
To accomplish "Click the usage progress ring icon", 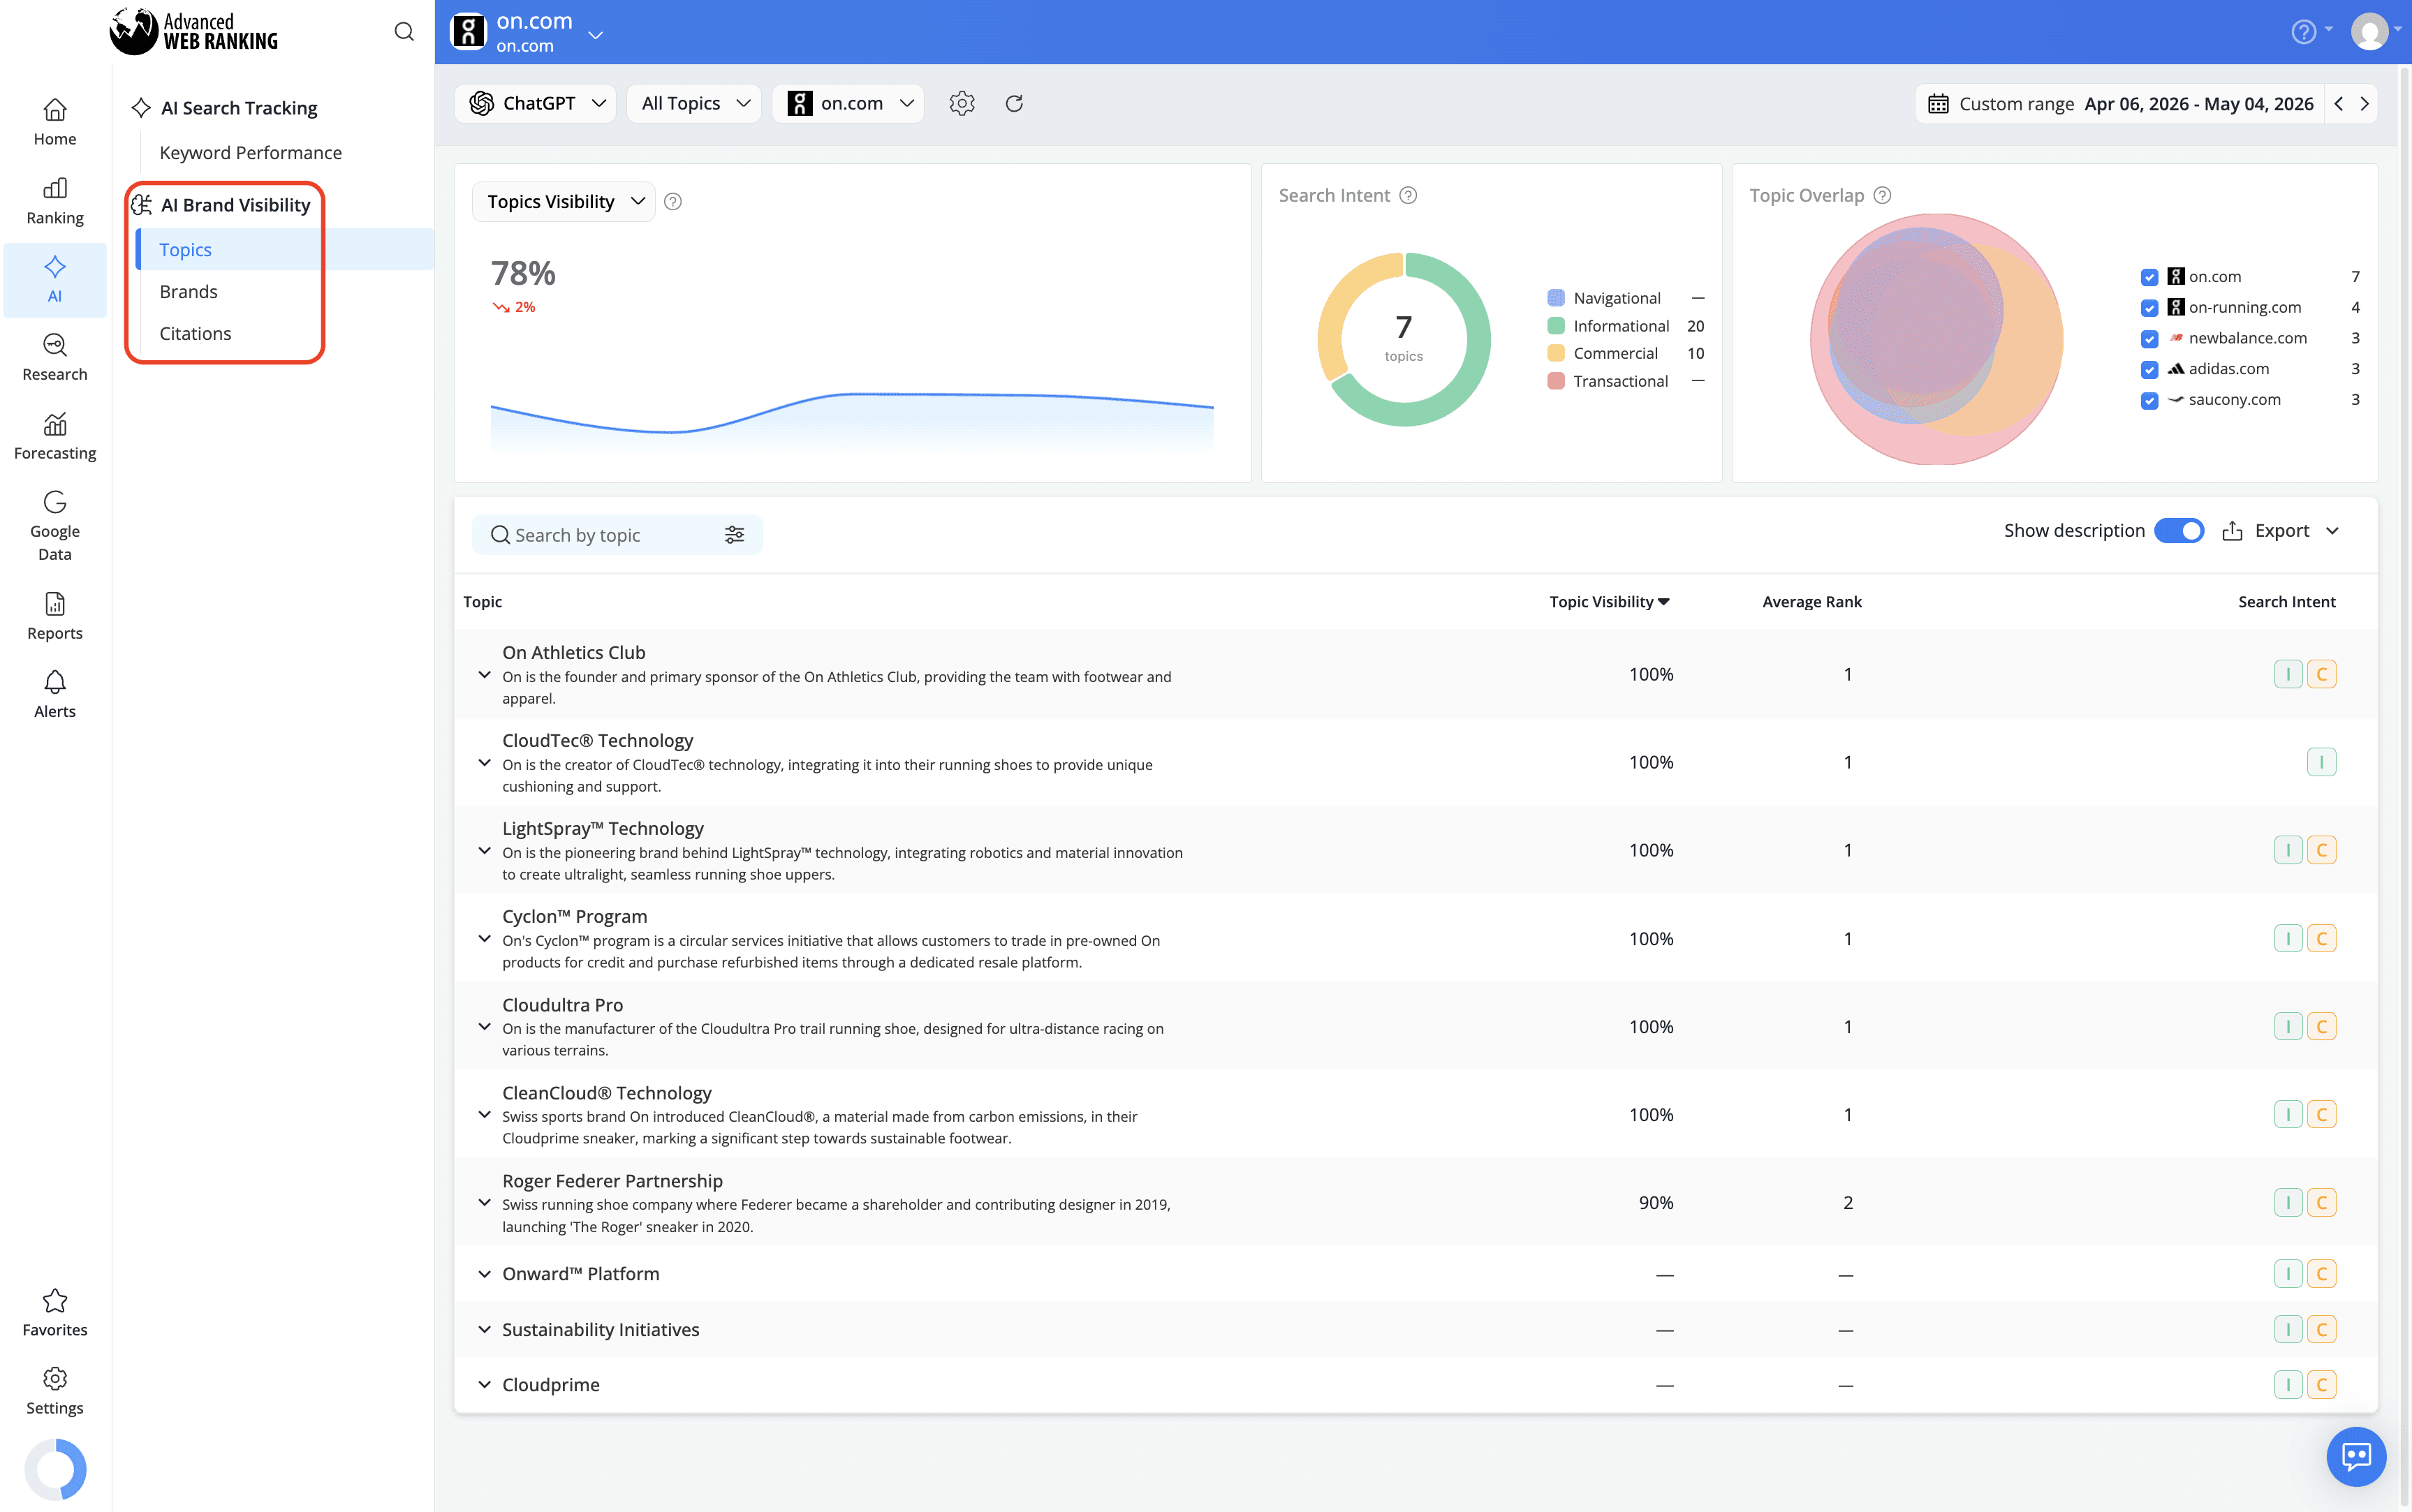I will 55,1469.
